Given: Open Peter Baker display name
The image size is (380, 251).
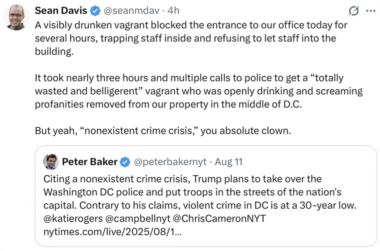Looking at the screenshot, I should tap(89, 162).
